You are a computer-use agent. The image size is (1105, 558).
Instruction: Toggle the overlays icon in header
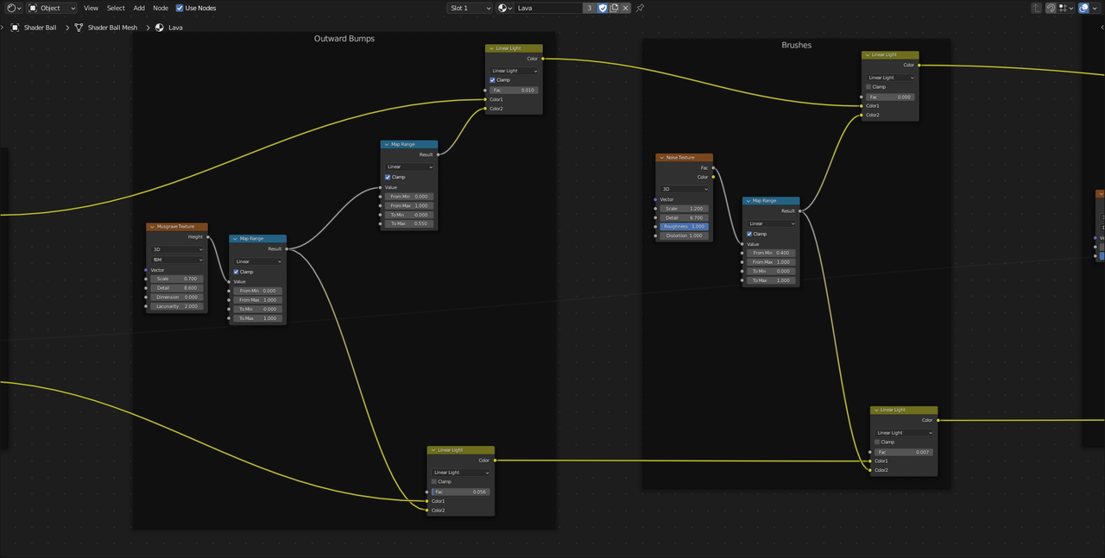[1083, 8]
